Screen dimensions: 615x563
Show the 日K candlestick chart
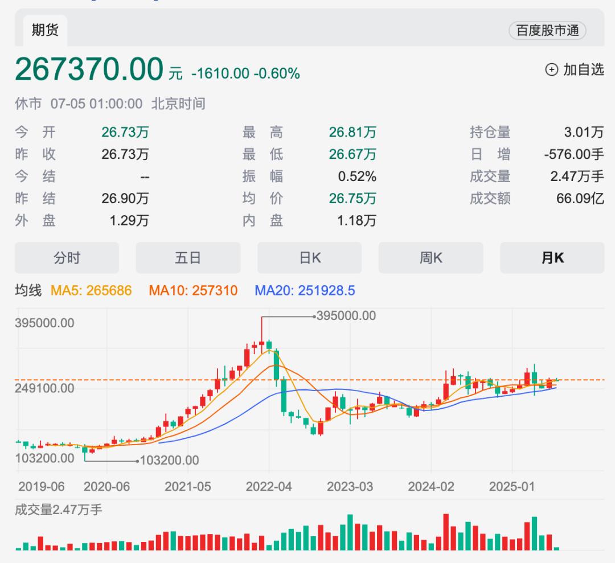coord(309,258)
